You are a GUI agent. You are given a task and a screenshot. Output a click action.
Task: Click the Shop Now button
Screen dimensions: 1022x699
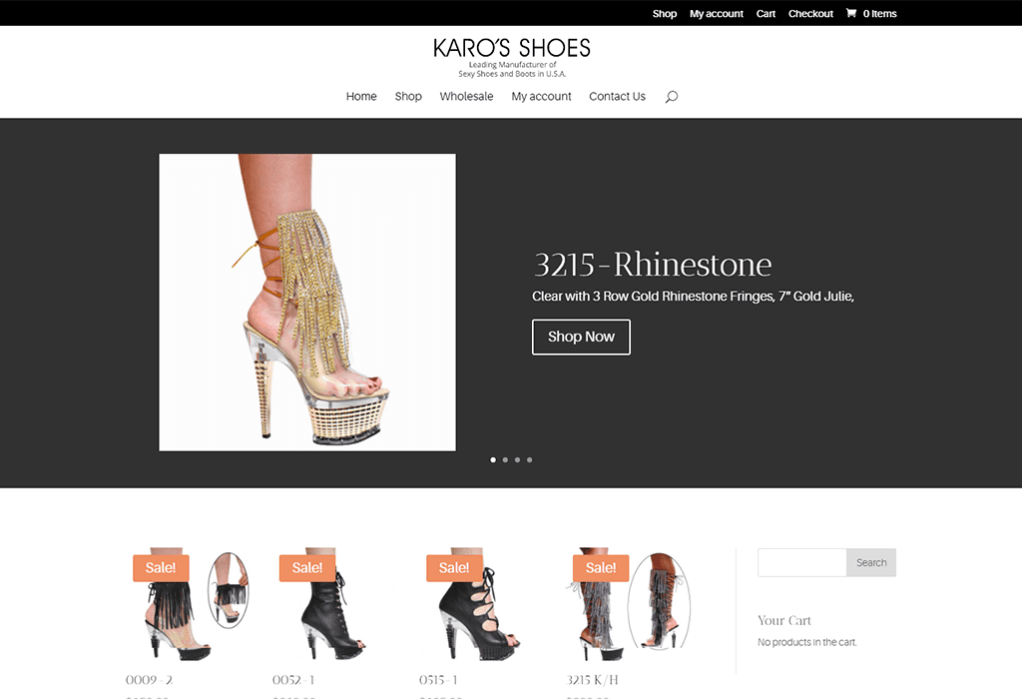click(581, 337)
